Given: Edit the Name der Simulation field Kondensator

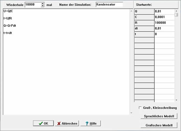Looking at the screenshot, I should tap(109, 4).
